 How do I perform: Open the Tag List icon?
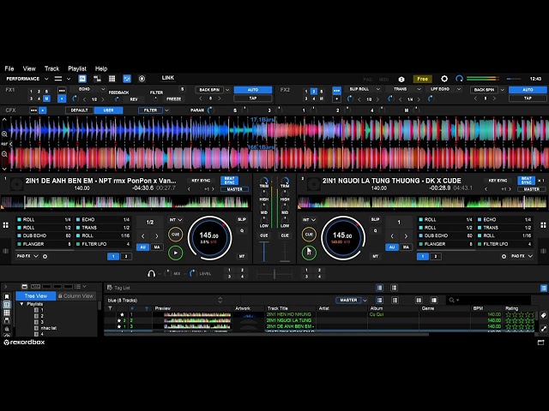(x=110, y=288)
